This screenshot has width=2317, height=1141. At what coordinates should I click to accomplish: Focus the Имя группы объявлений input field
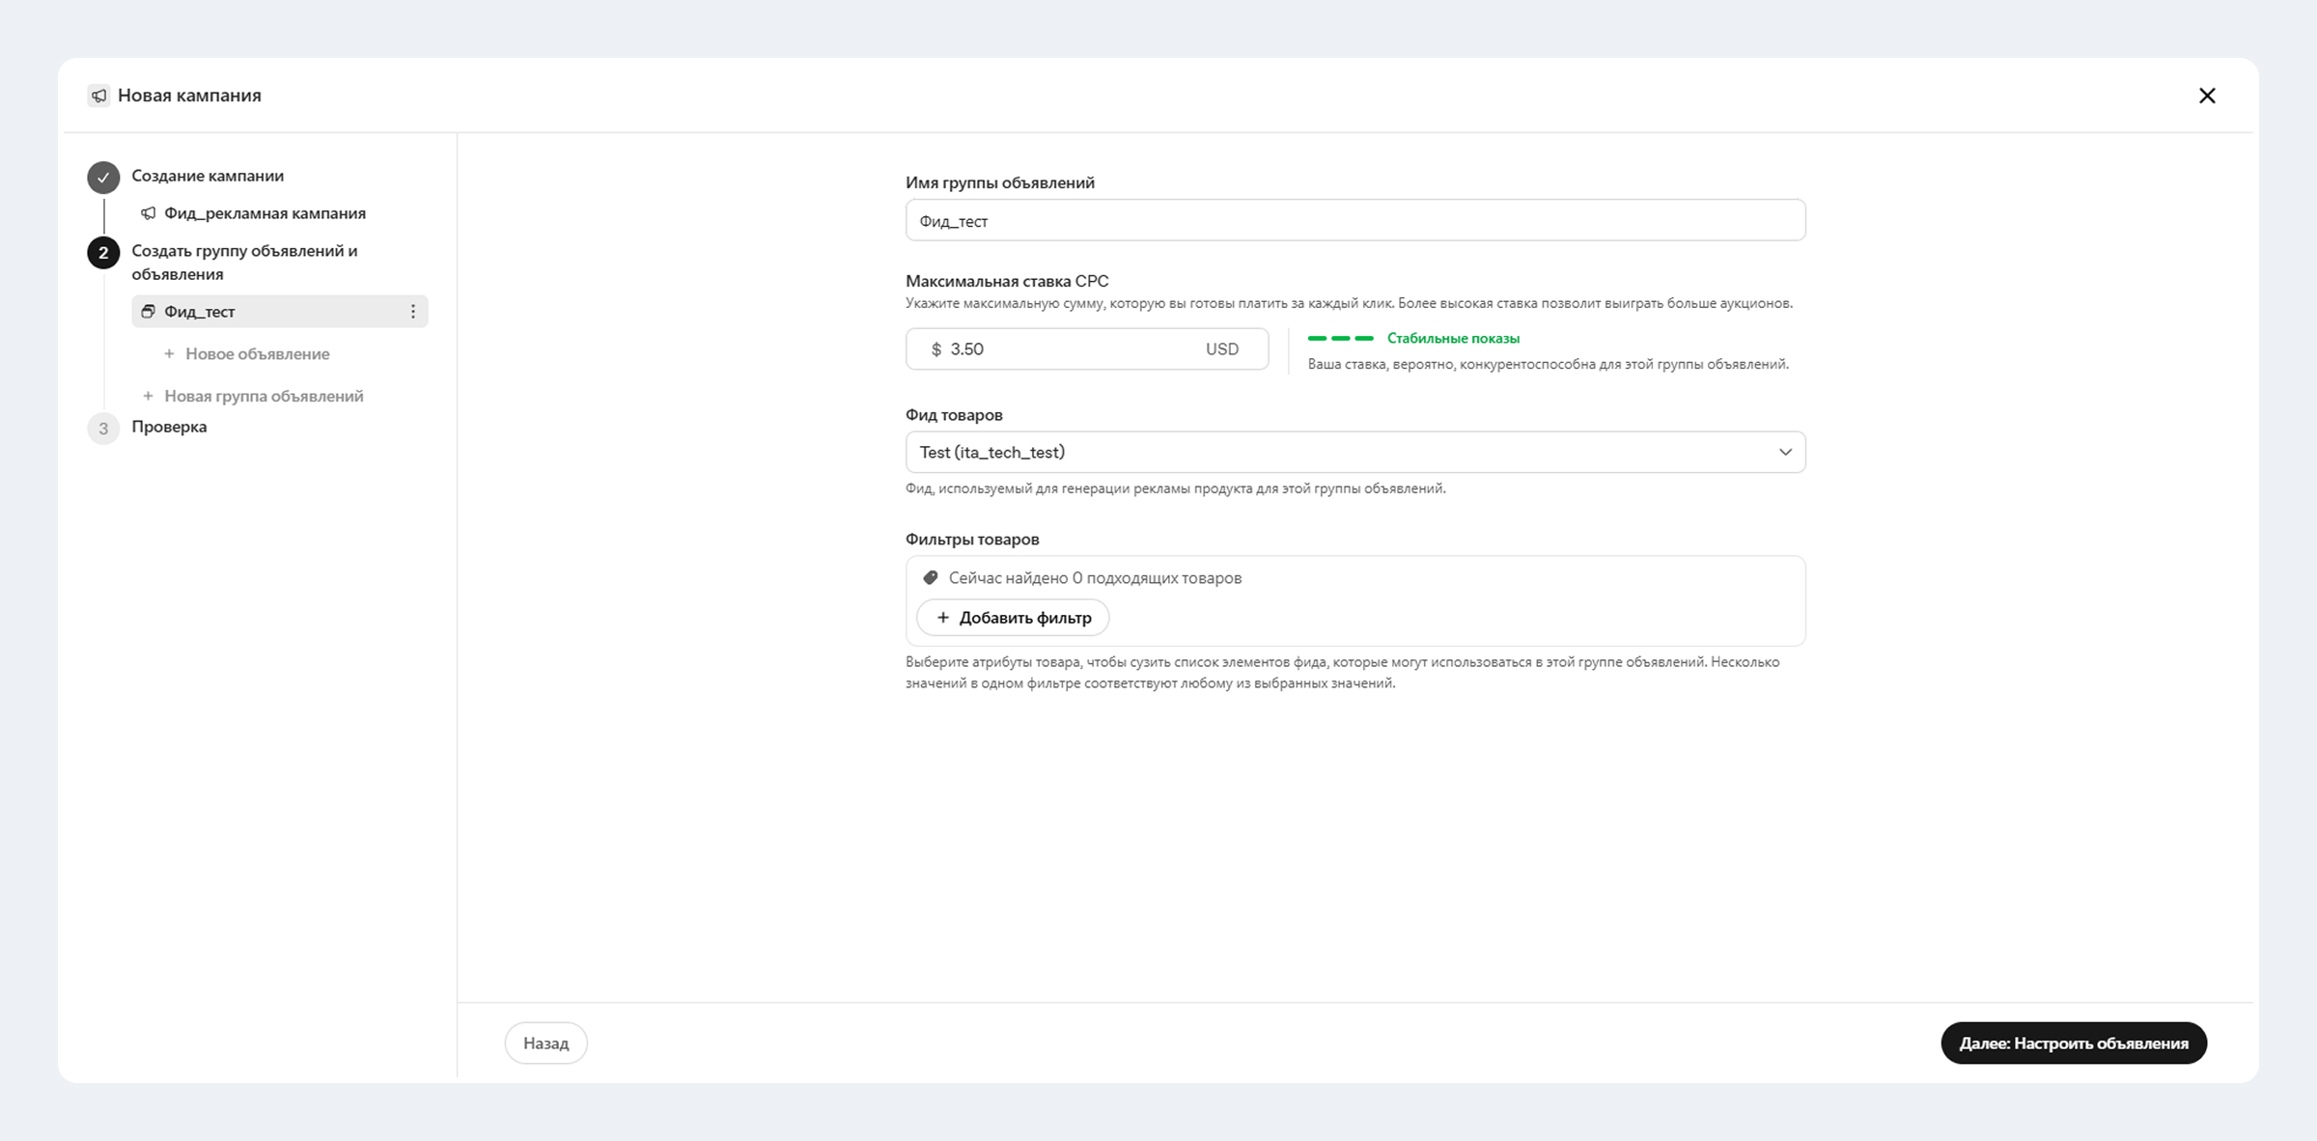pyautogui.click(x=1355, y=221)
